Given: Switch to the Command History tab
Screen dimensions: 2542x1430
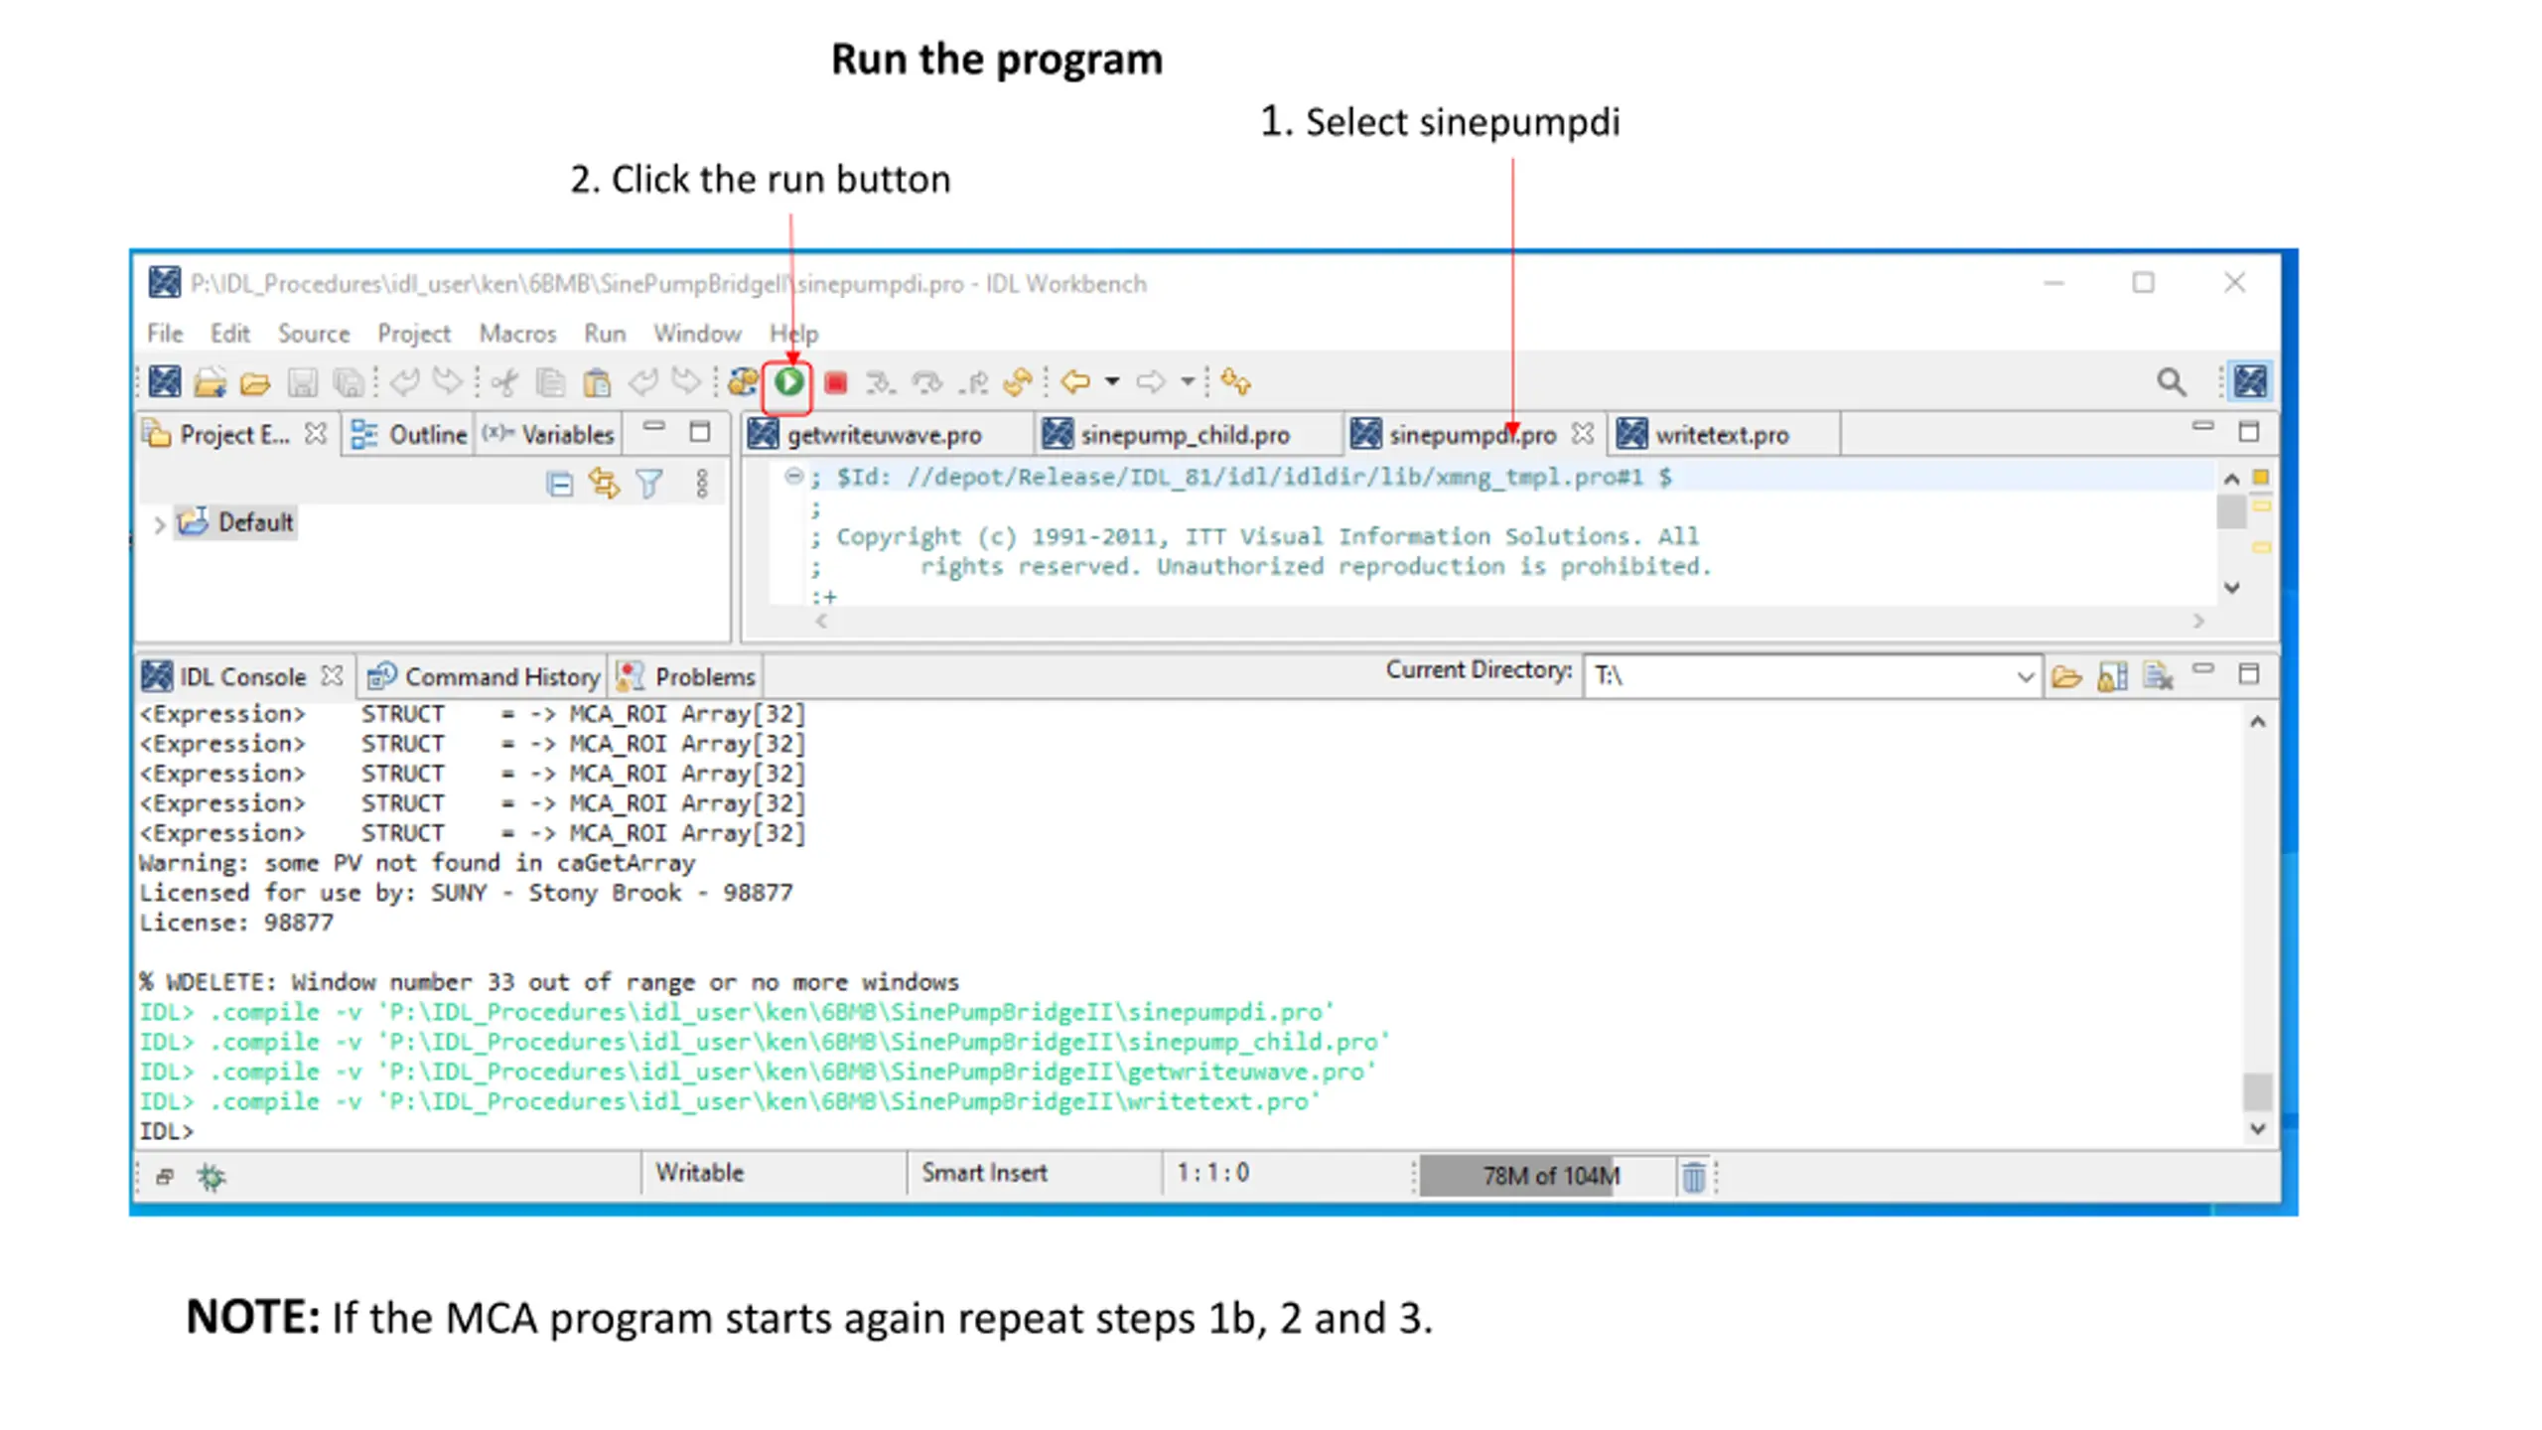Looking at the screenshot, I should coord(484,677).
